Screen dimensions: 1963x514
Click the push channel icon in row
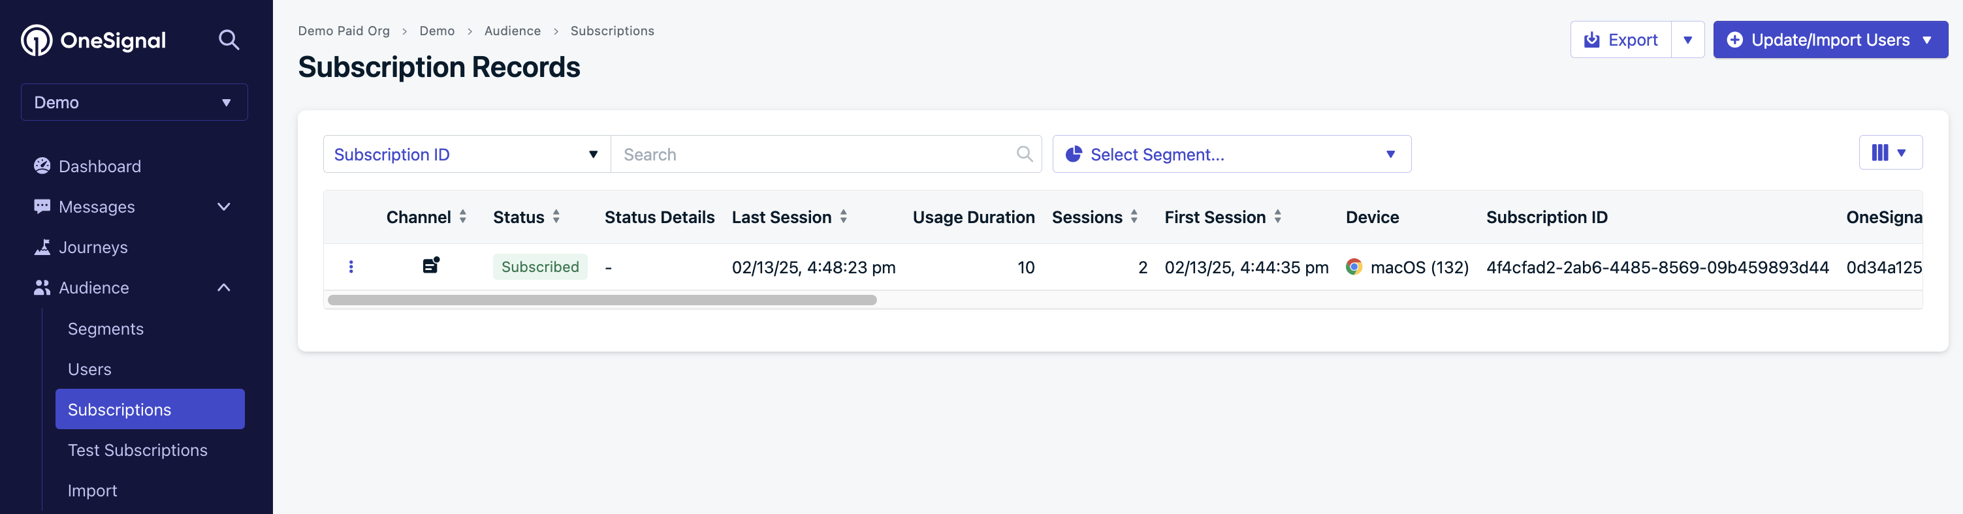coord(430,265)
